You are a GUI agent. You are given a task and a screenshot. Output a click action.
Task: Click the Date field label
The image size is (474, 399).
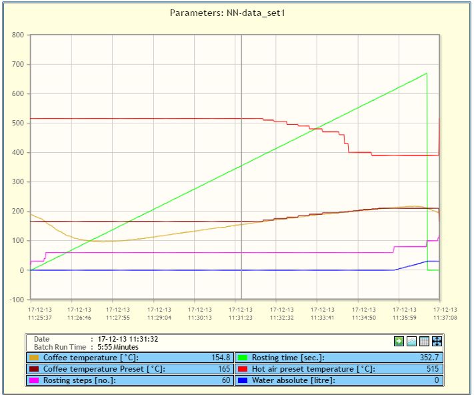coord(41,339)
